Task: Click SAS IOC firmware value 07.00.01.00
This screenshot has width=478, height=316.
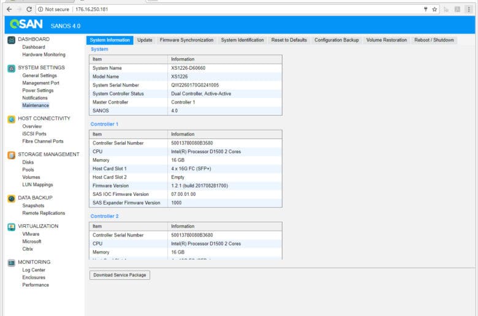Action: pyautogui.click(x=183, y=194)
